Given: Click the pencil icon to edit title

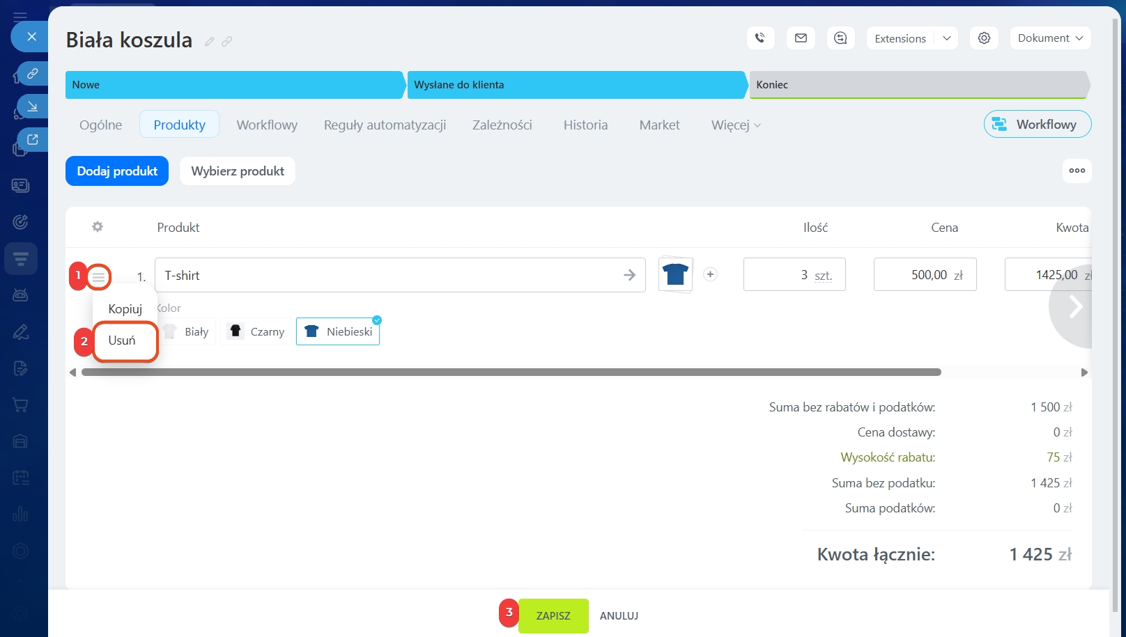Looking at the screenshot, I should point(209,42).
